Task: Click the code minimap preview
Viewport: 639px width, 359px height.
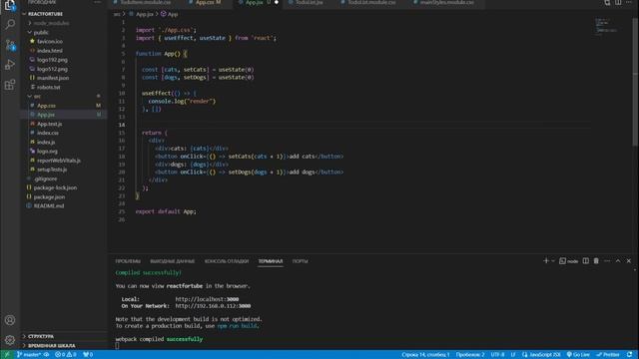Action: tap(606, 26)
